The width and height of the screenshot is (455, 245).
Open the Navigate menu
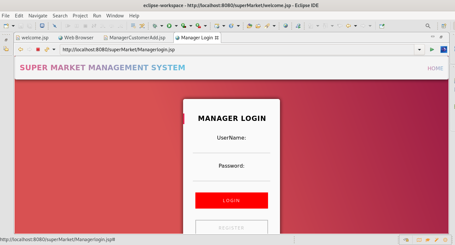click(38, 15)
